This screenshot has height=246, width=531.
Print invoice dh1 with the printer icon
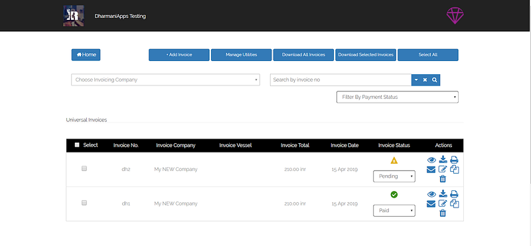pyautogui.click(x=455, y=194)
